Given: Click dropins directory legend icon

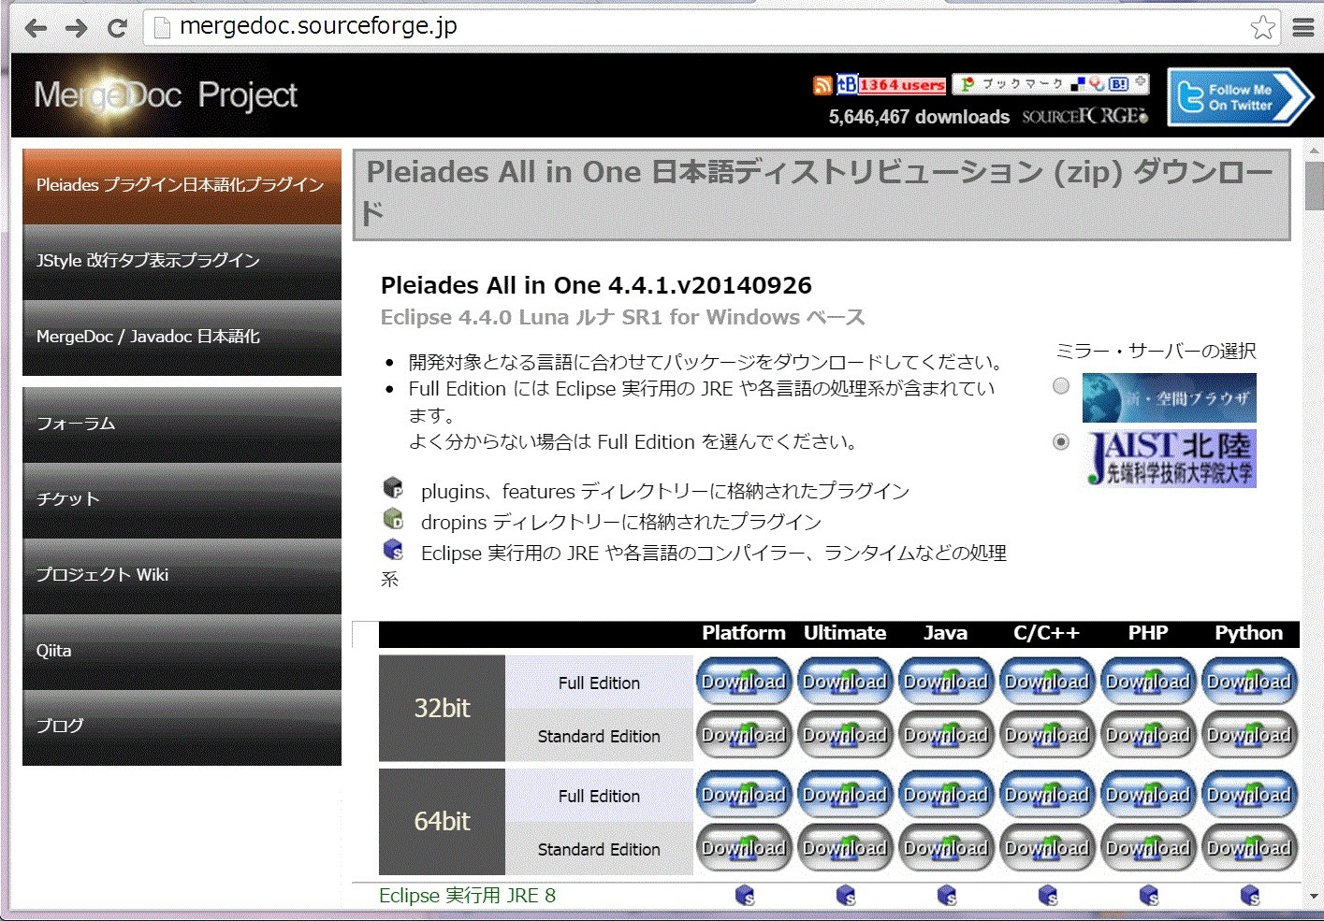Looking at the screenshot, I should tap(393, 518).
